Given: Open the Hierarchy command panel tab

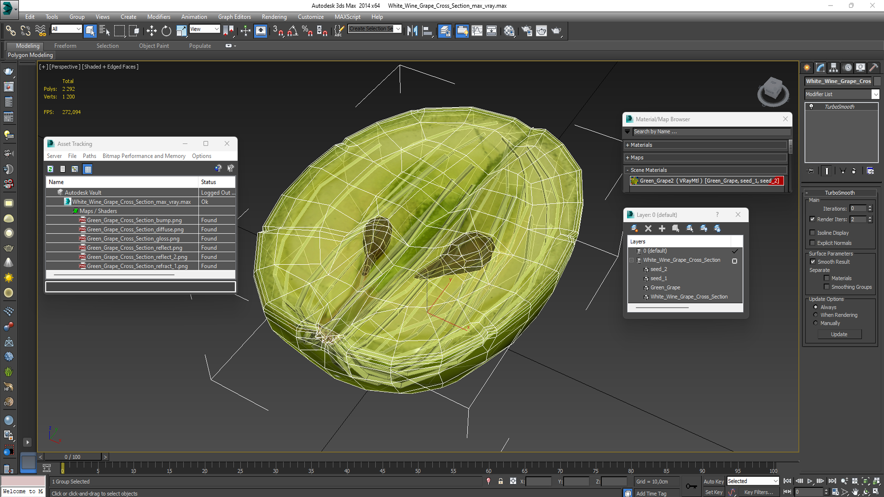Looking at the screenshot, I should 834,68.
